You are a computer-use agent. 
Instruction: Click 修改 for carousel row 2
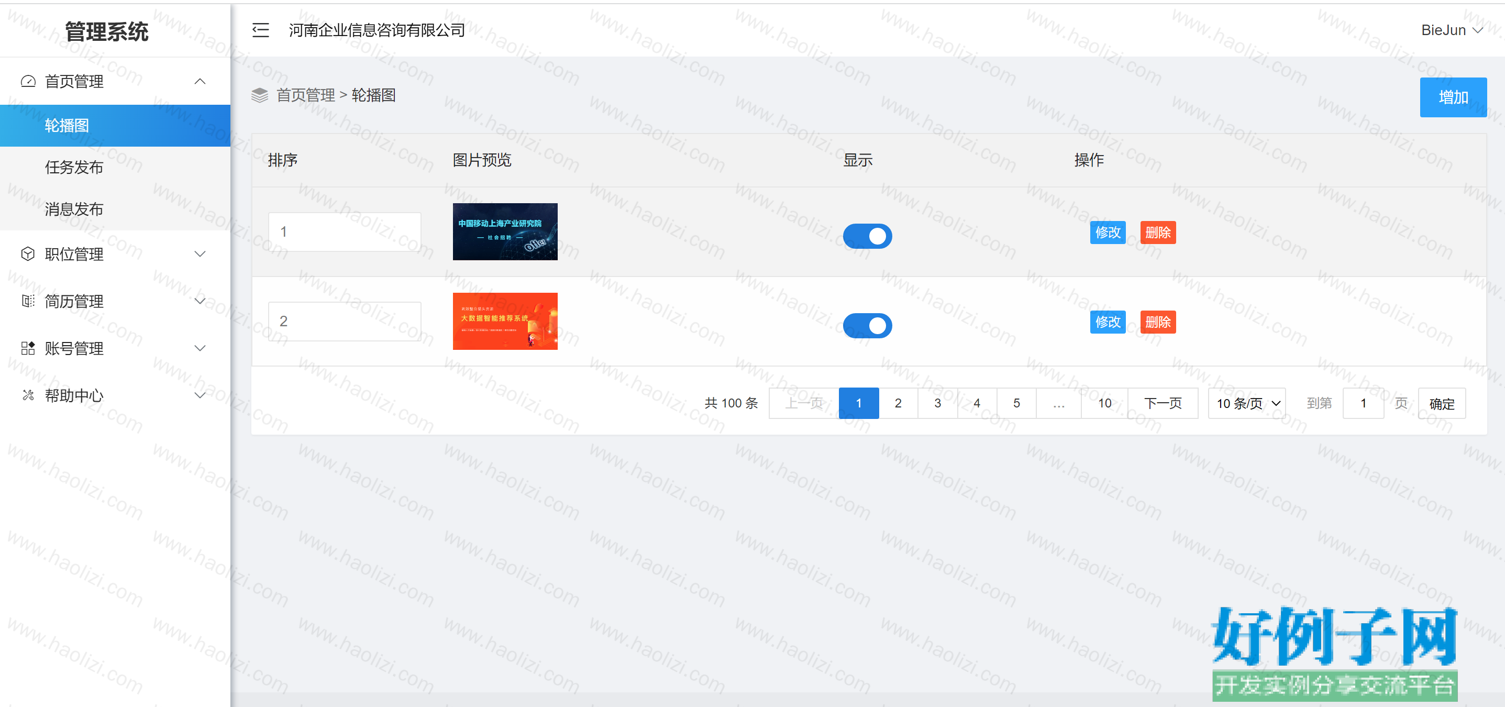[x=1108, y=322]
